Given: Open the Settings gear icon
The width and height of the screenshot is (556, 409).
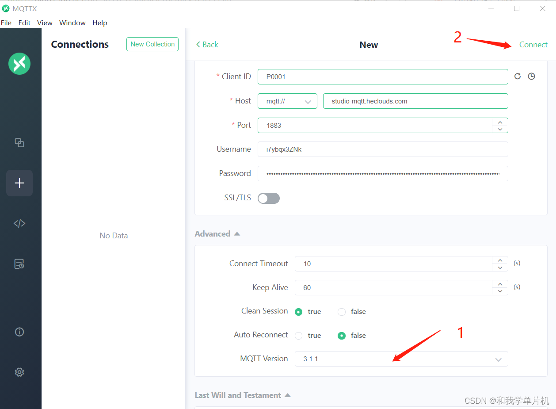Looking at the screenshot, I should (19, 372).
